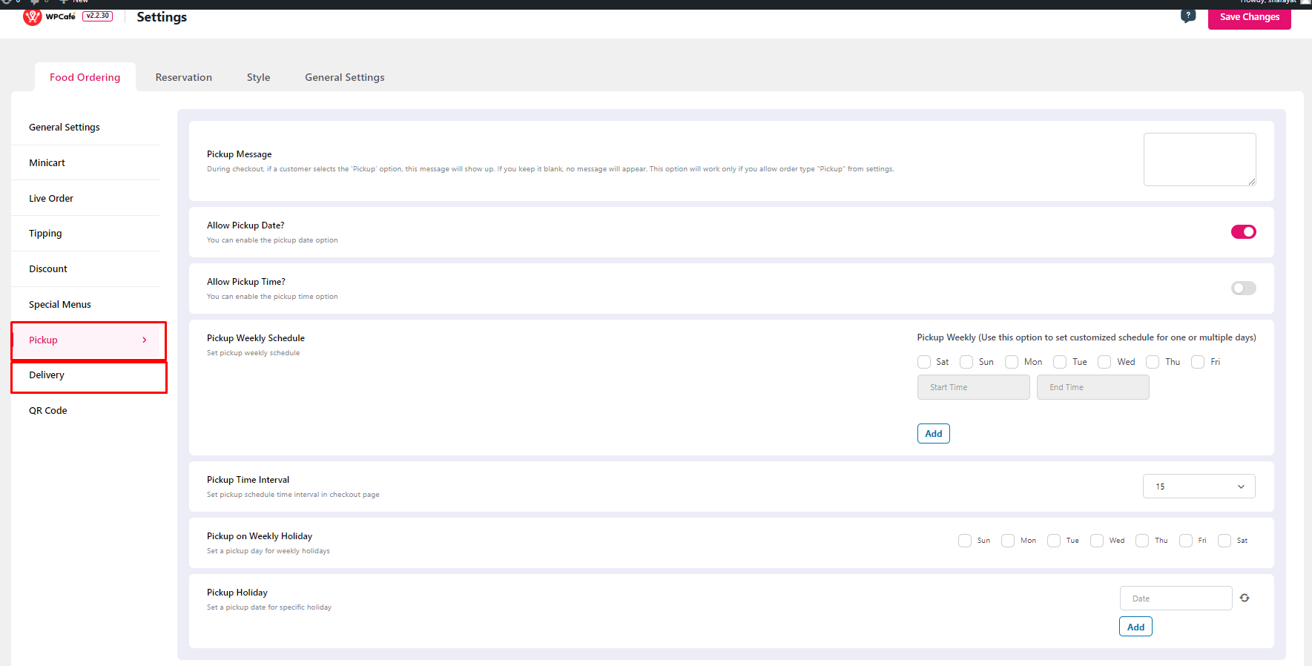Viewport: 1312px width, 666px height.
Task: Tick Wed under Pickup on Weekly Holiday
Action: click(x=1097, y=541)
